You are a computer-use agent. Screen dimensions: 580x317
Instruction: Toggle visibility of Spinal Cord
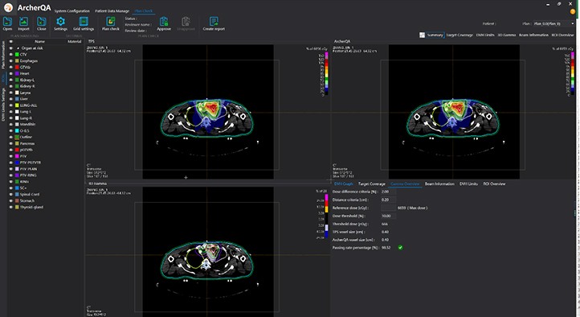[x=11, y=194]
